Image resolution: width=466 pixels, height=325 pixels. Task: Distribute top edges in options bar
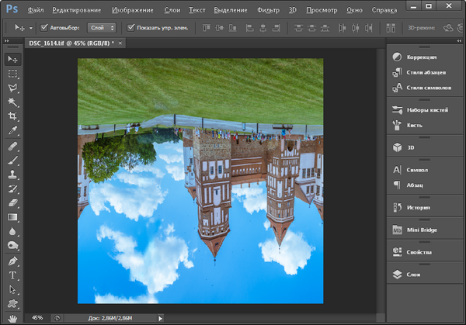click(x=298, y=28)
